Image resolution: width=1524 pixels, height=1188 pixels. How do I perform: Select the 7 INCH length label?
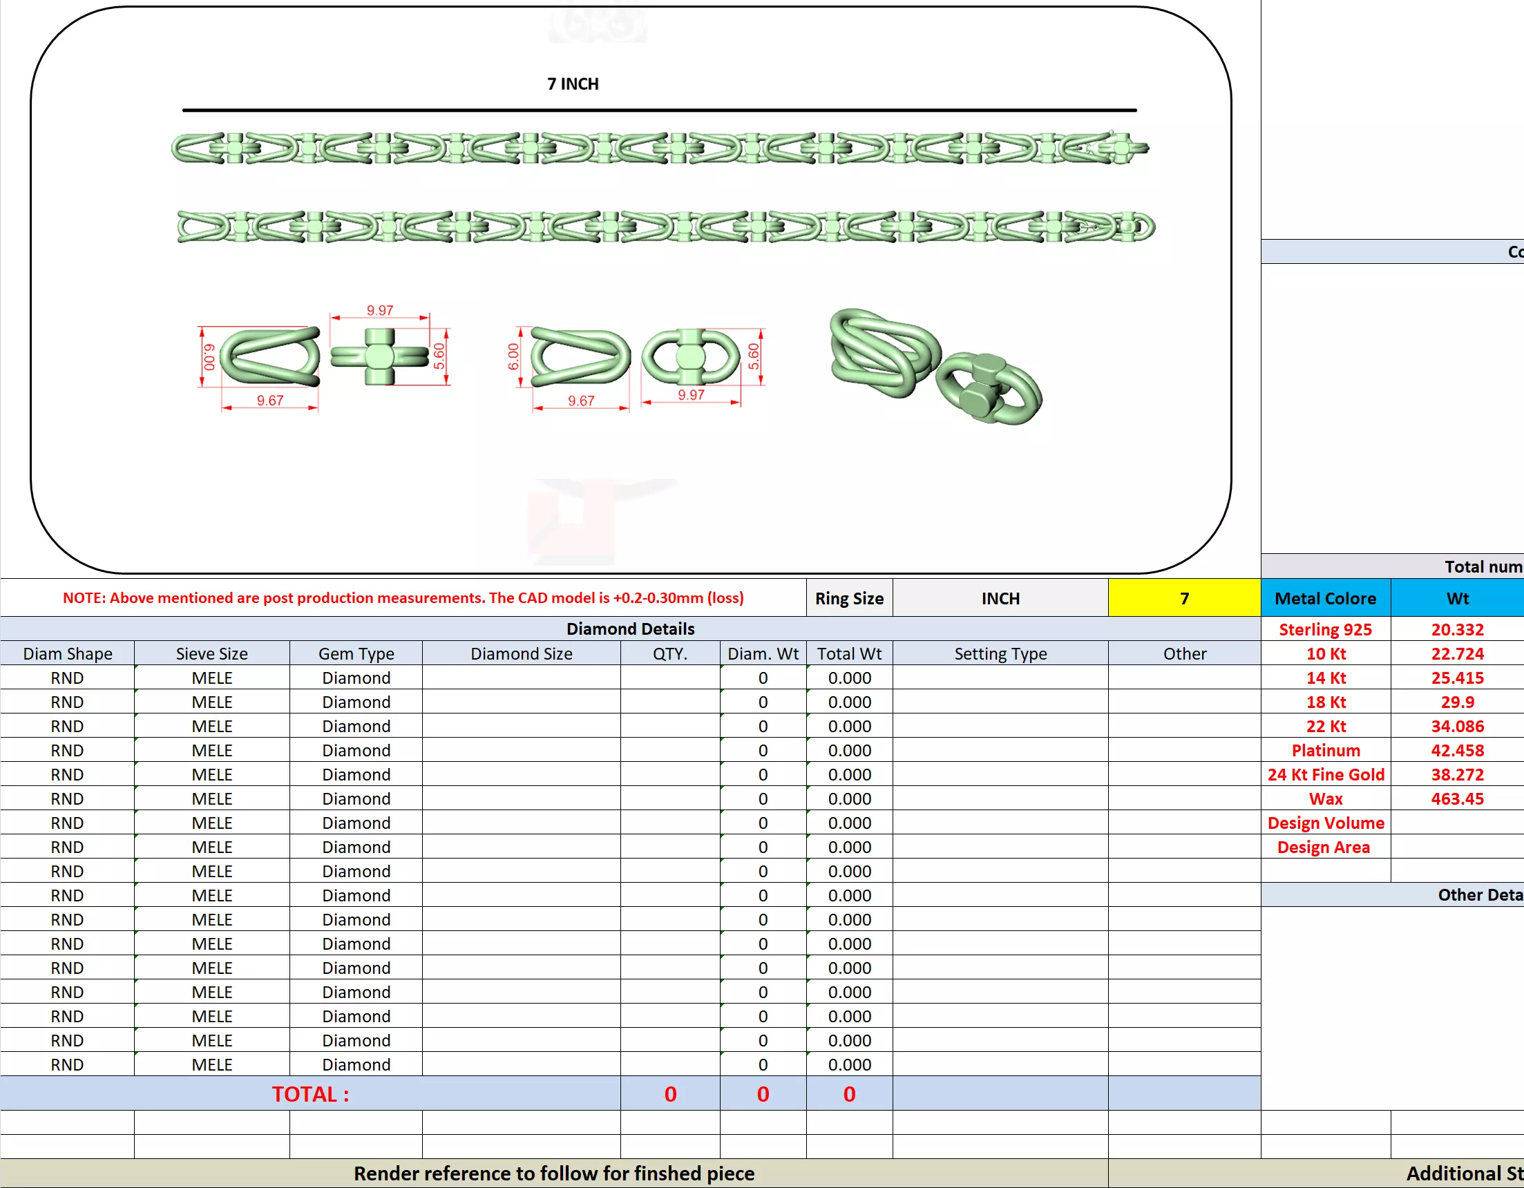[x=572, y=84]
